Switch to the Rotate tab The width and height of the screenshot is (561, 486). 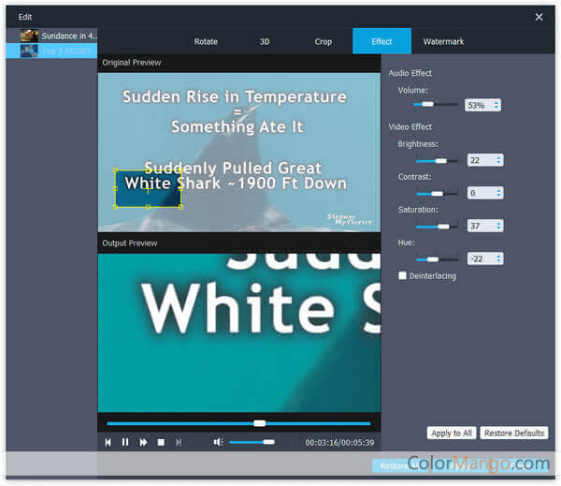coord(206,41)
